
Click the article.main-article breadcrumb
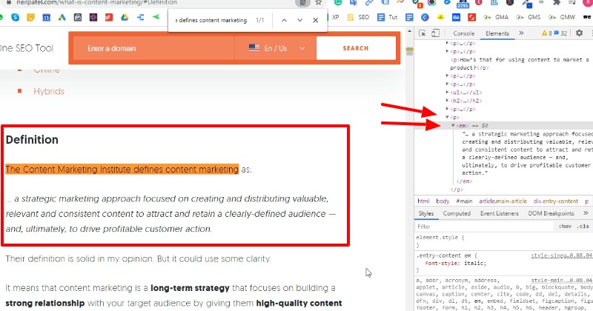[x=503, y=201]
